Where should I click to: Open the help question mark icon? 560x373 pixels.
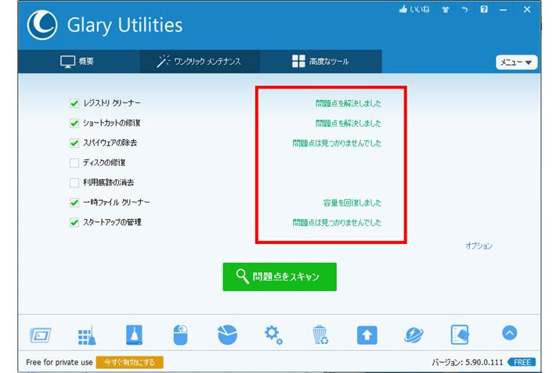pyautogui.click(x=484, y=9)
